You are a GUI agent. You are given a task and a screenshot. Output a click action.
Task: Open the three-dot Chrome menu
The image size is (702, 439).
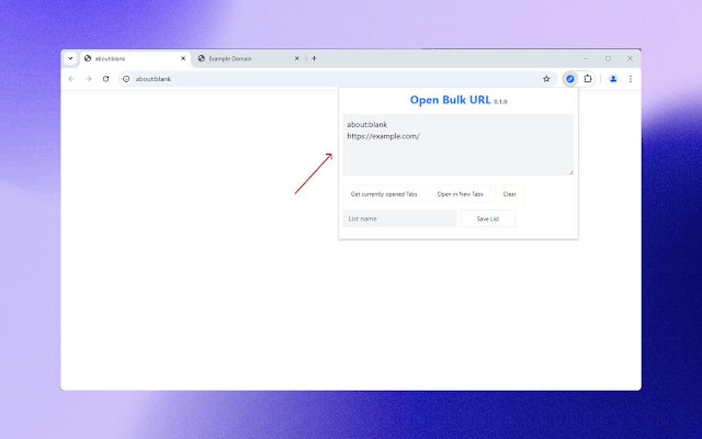click(x=630, y=78)
